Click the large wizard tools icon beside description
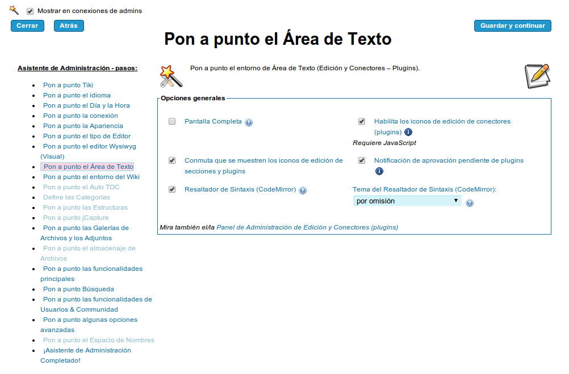569x374 pixels. [170, 76]
